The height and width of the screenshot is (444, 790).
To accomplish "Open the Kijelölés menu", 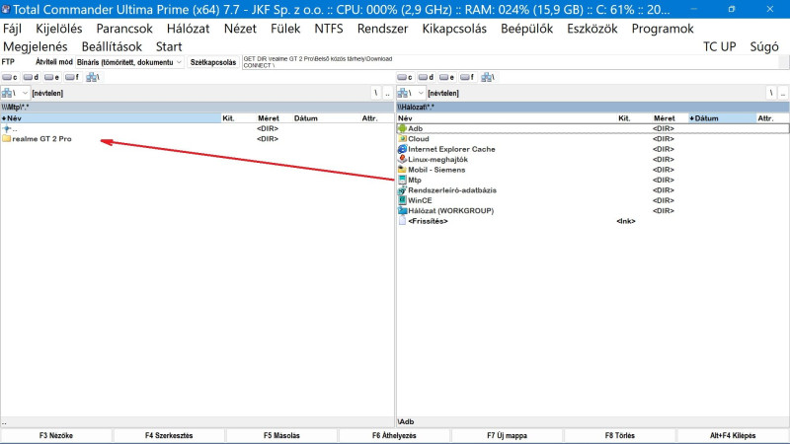I will (x=59, y=29).
